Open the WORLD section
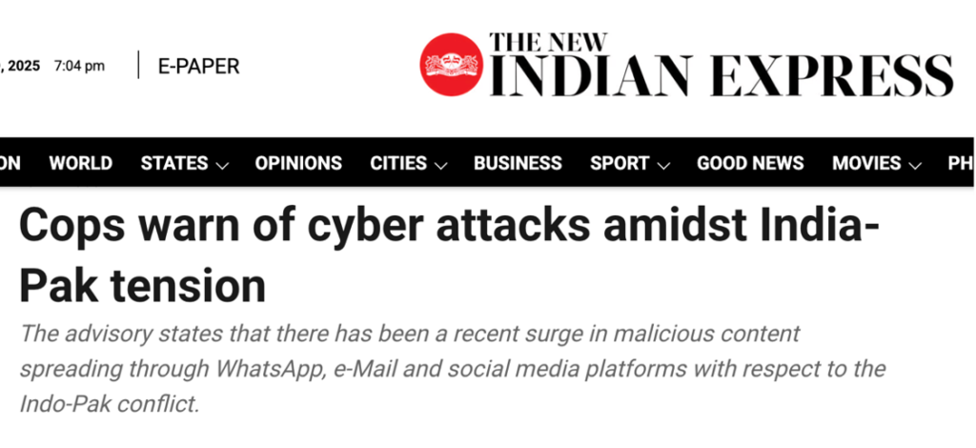Image resolution: width=976 pixels, height=448 pixels. click(x=81, y=163)
